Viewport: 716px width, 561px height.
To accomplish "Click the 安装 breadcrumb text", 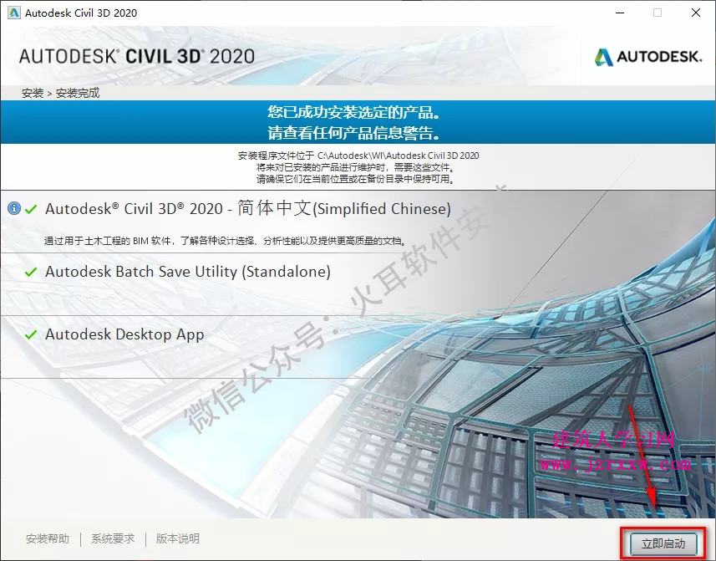I will (x=33, y=93).
